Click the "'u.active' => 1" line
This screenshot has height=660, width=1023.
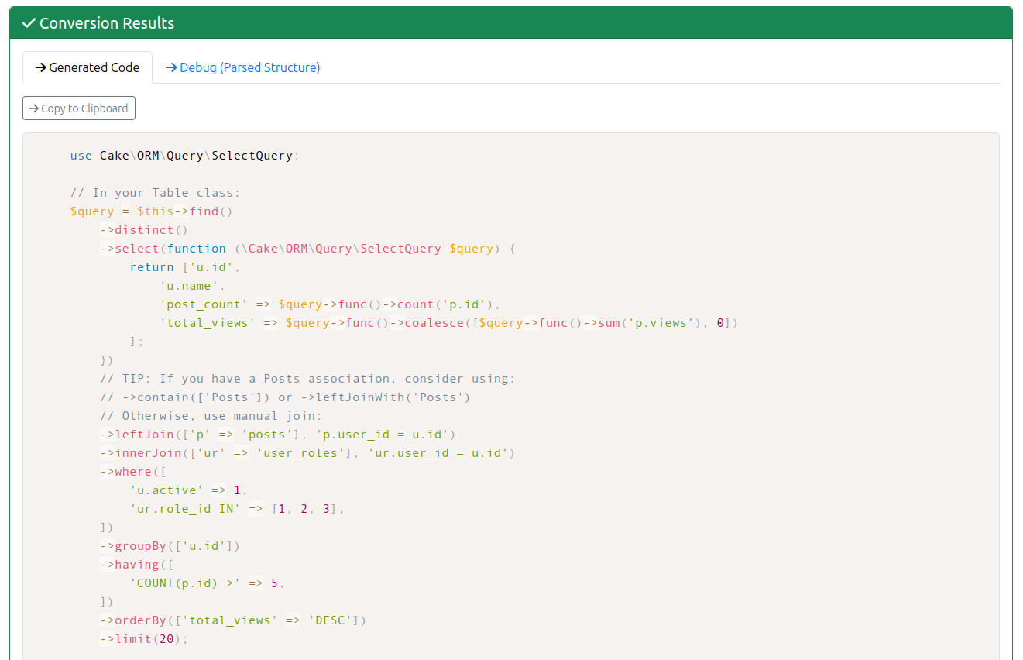[189, 490]
